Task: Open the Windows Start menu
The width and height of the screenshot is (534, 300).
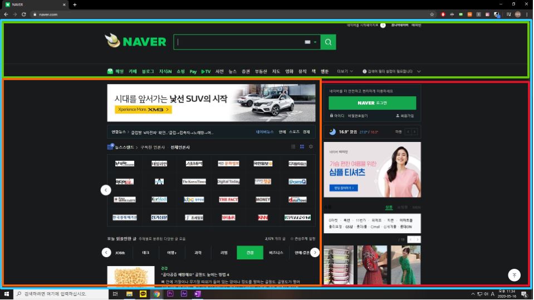Action: click(x=7, y=294)
